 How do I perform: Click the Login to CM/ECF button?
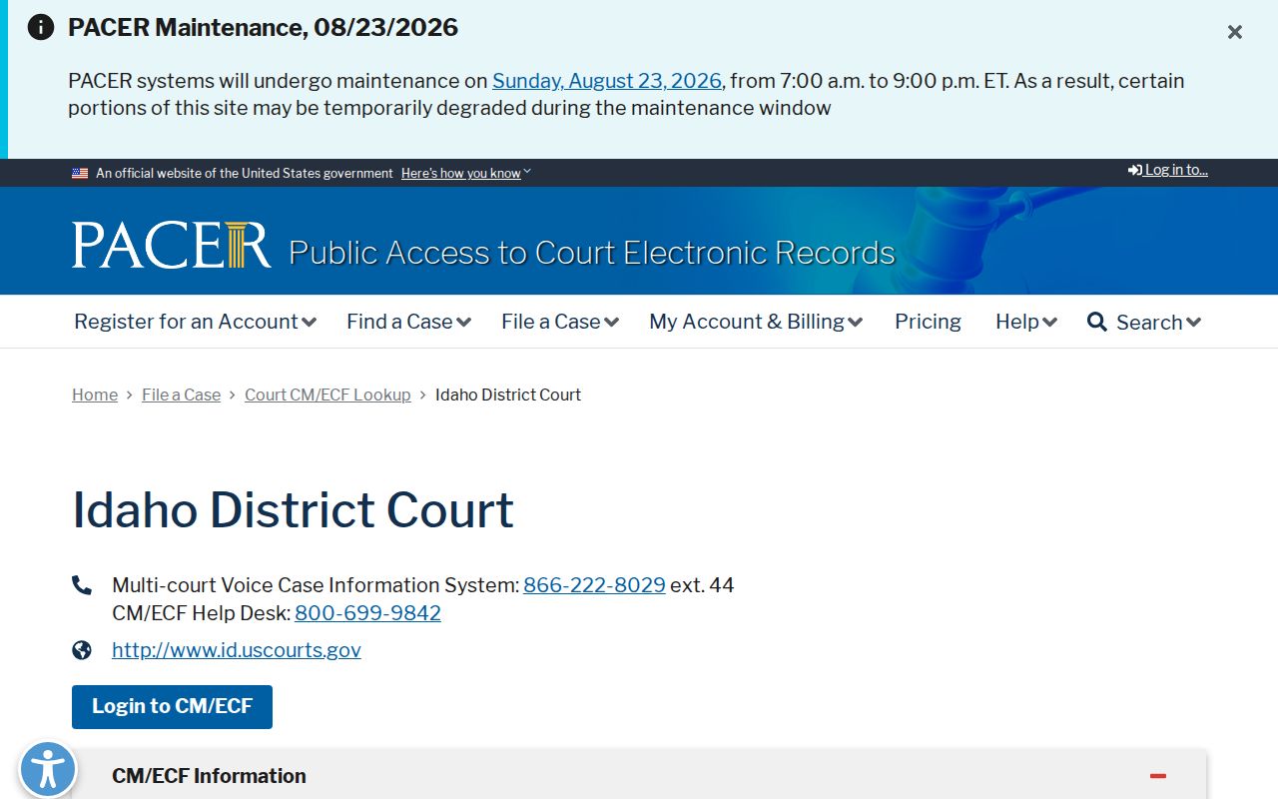click(x=172, y=707)
